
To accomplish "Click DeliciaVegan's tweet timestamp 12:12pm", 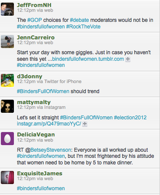I will [26, 140].
